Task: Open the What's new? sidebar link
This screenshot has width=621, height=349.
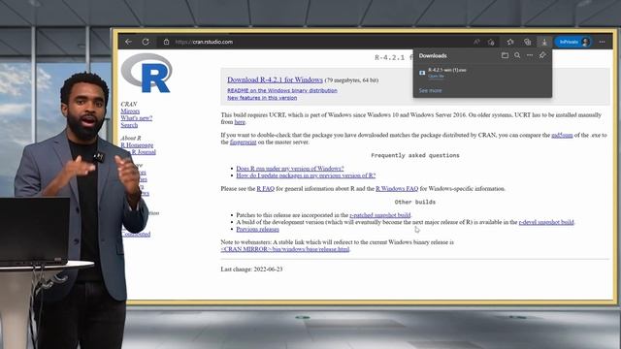Action: click(136, 118)
